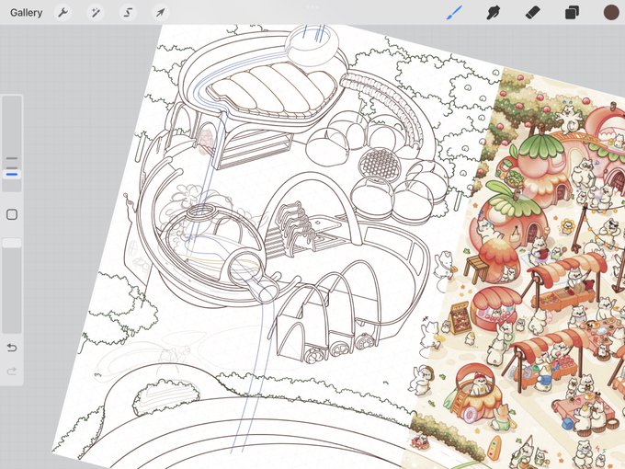Redo the last undone action
Viewport: 625px width, 469px height.
[x=12, y=372]
